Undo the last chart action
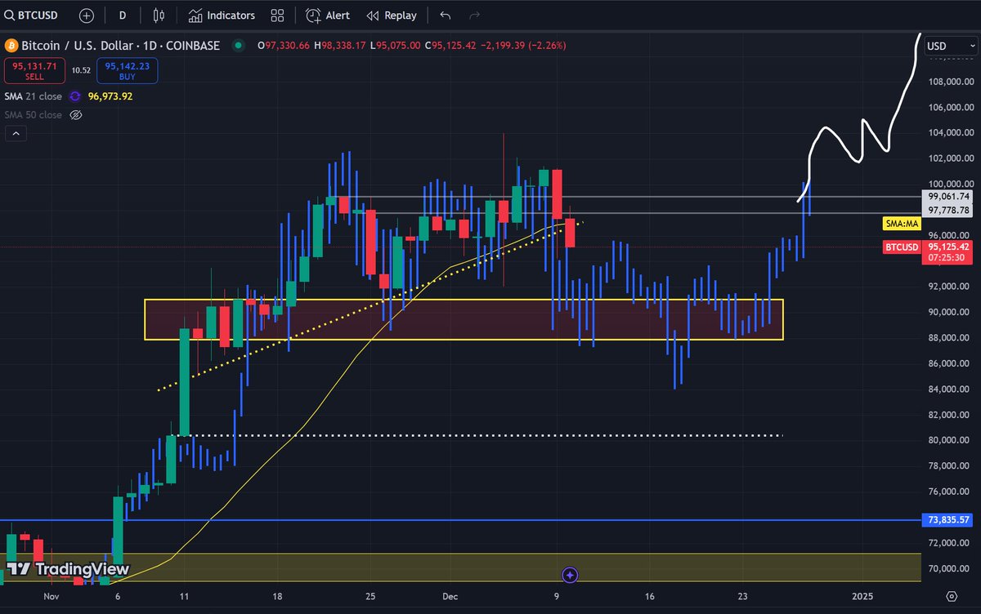The width and height of the screenshot is (981, 614). [x=446, y=16]
